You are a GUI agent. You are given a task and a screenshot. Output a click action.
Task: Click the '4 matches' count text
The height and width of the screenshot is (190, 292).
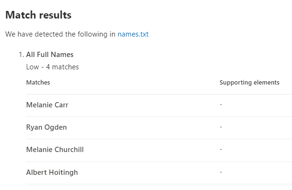pyautogui.click(x=61, y=67)
